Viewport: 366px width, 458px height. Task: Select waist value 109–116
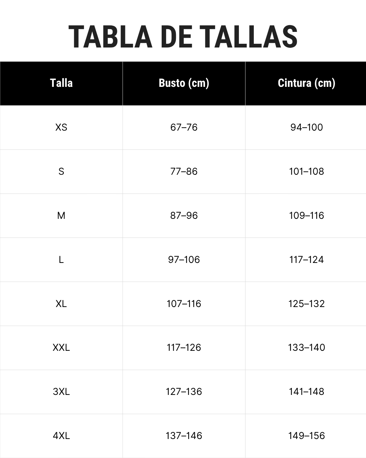(x=306, y=215)
